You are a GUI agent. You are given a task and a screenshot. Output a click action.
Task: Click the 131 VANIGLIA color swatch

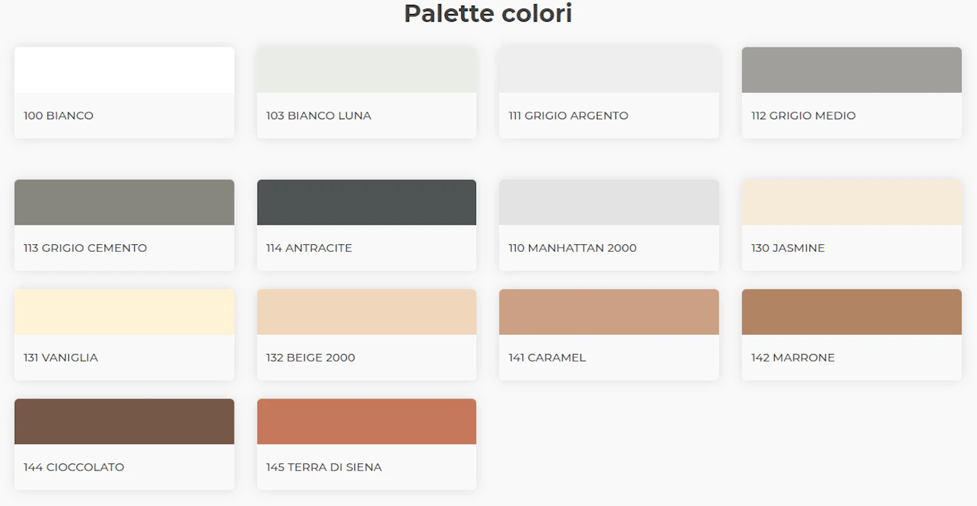tap(124, 312)
